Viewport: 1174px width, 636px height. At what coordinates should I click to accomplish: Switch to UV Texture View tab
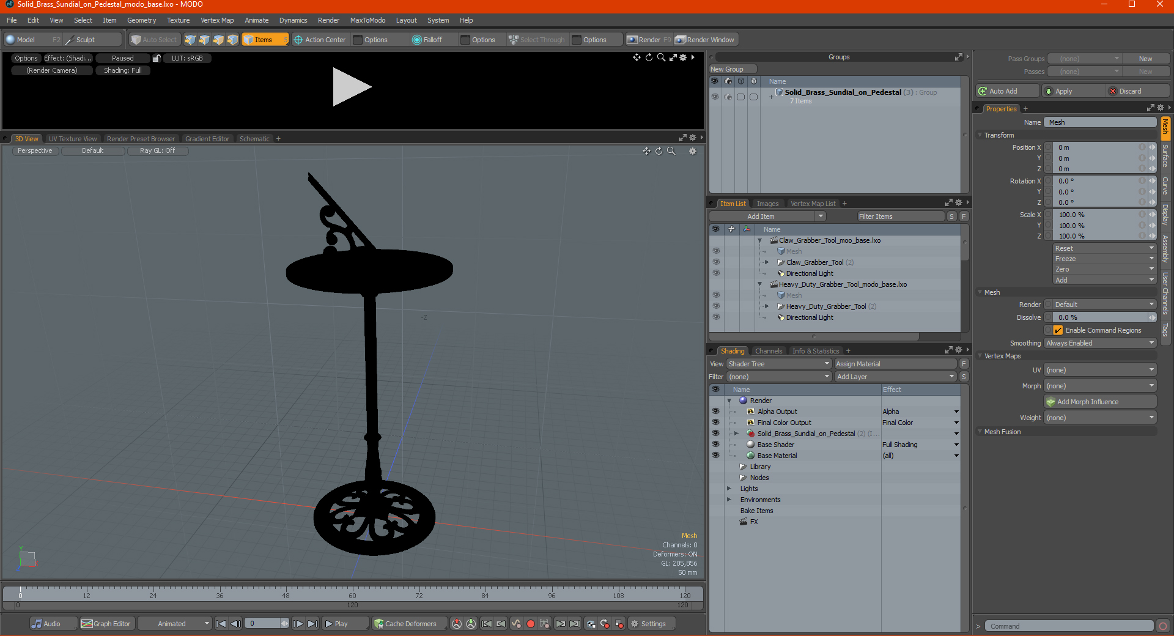tap(73, 139)
